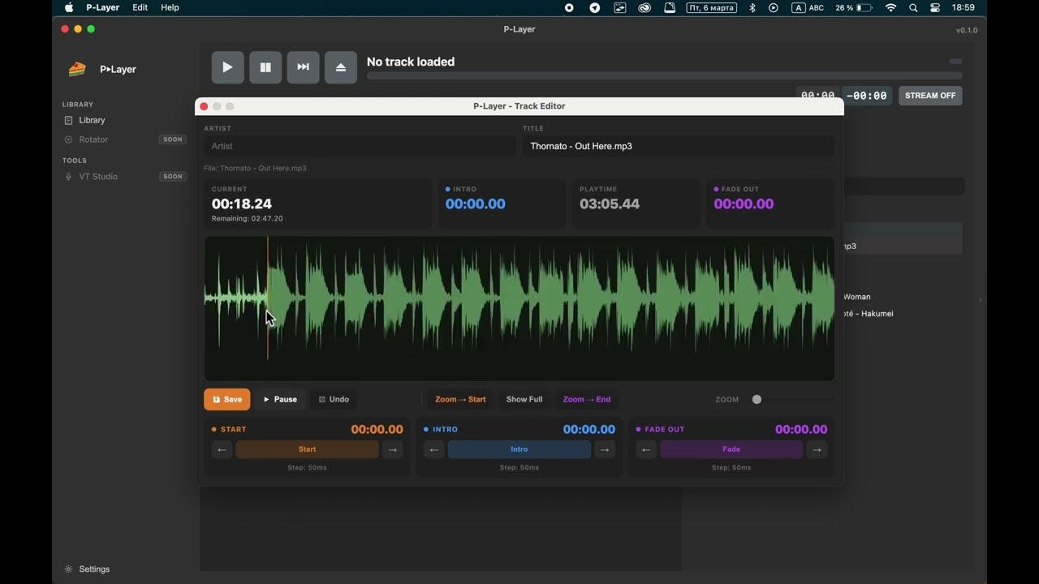Screen dimensions: 1039x584
Task: Open the Edit menu
Action: point(140,7)
